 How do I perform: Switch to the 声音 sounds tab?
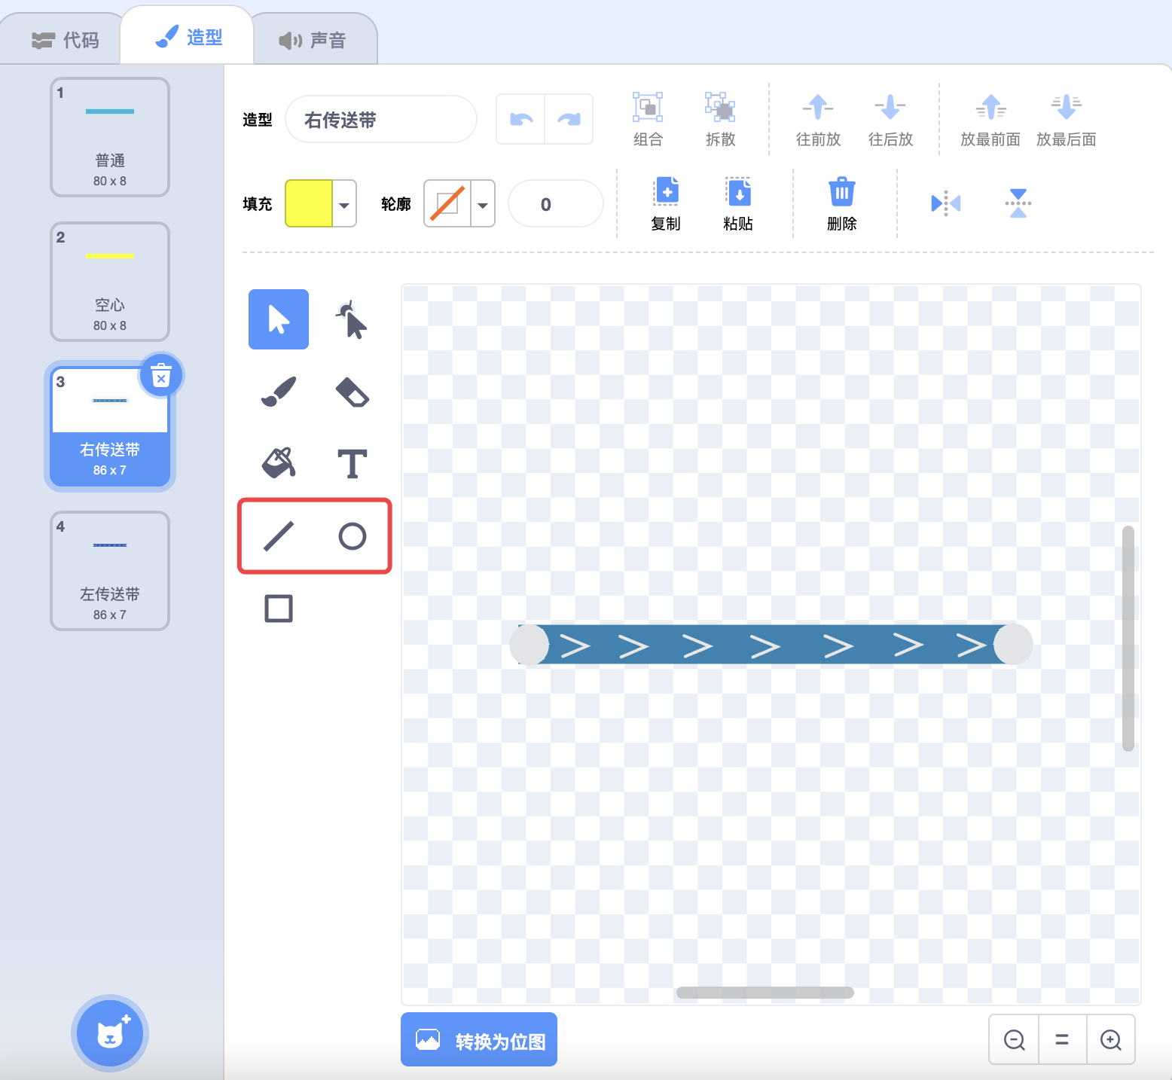pos(313,40)
